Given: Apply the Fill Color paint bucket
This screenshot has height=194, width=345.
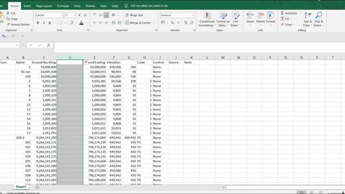Looking at the screenshot, I should [72, 23].
